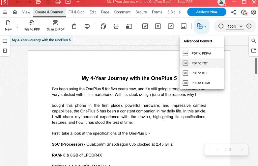The image size is (258, 166).
Task: Click the URL to PDF globe icon
Action: pyautogui.click(x=87, y=26)
